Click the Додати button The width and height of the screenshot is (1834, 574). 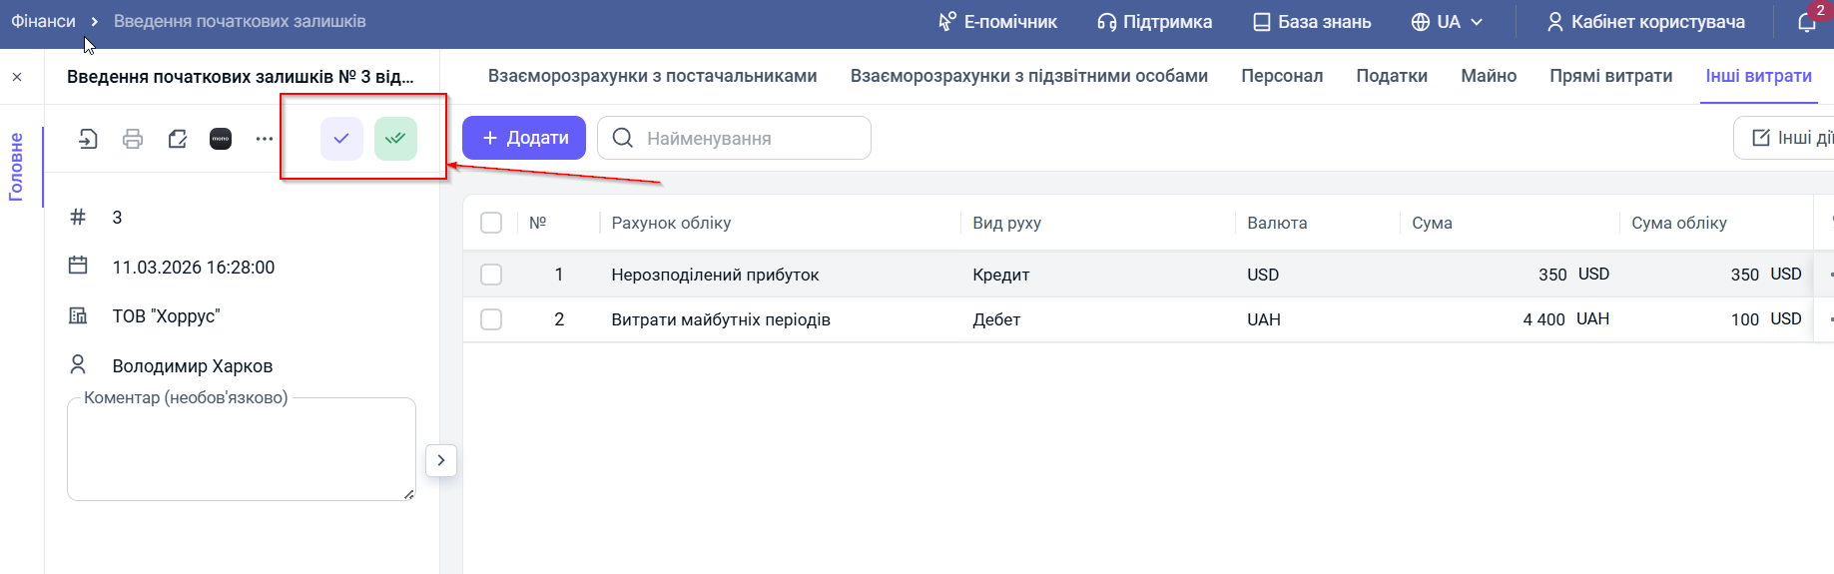pyautogui.click(x=524, y=138)
